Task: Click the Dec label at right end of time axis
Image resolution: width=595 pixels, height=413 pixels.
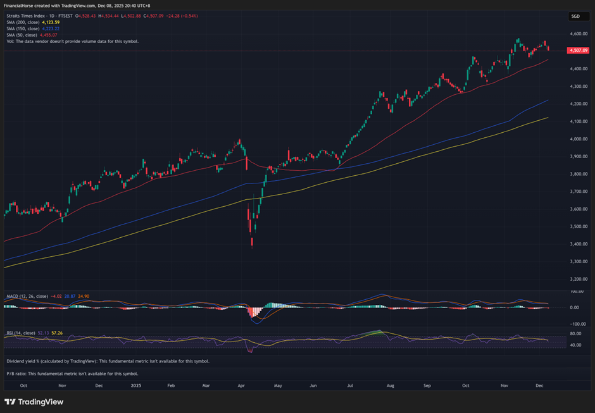Action: point(539,385)
